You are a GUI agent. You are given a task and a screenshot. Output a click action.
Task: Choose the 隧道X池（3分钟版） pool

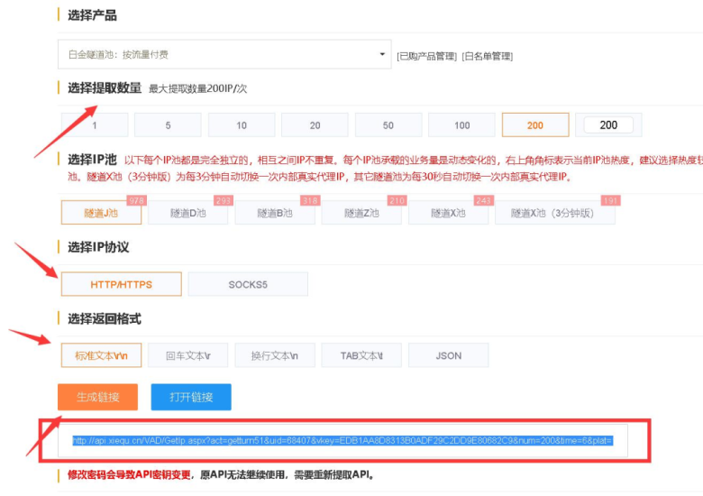tap(555, 213)
